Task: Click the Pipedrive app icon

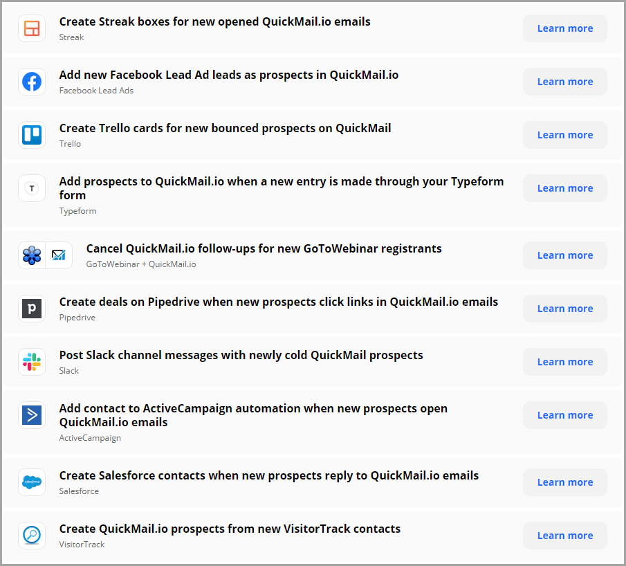Action: pyautogui.click(x=32, y=309)
